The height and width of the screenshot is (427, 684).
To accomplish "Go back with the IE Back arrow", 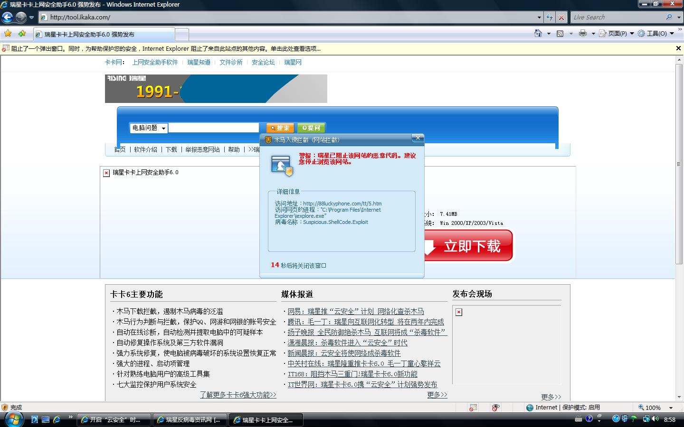I will (8, 18).
